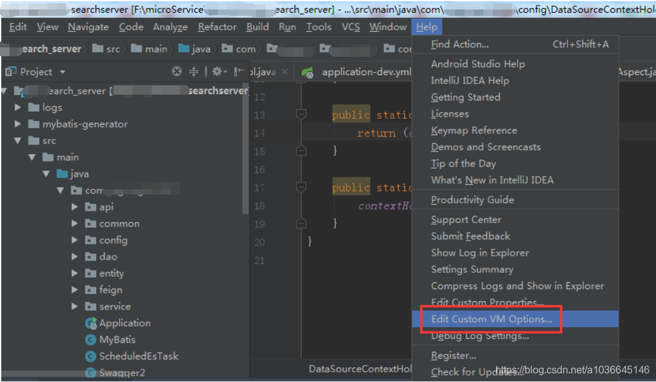
Task: Expand the service package arrow
Action: (x=75, y=306)
